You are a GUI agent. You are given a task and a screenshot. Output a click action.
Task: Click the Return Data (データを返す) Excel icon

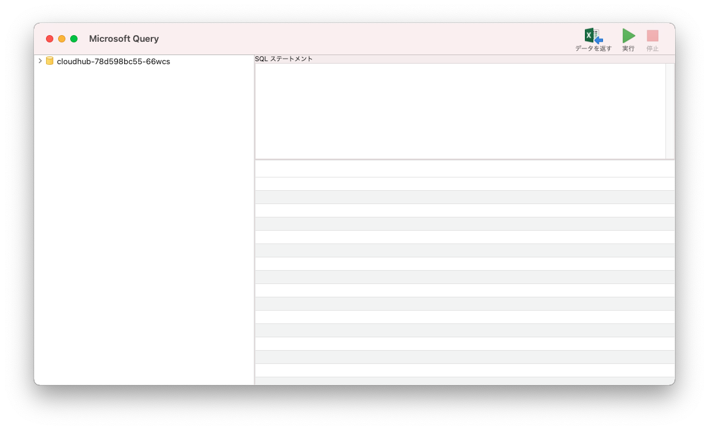click(593, 36)
